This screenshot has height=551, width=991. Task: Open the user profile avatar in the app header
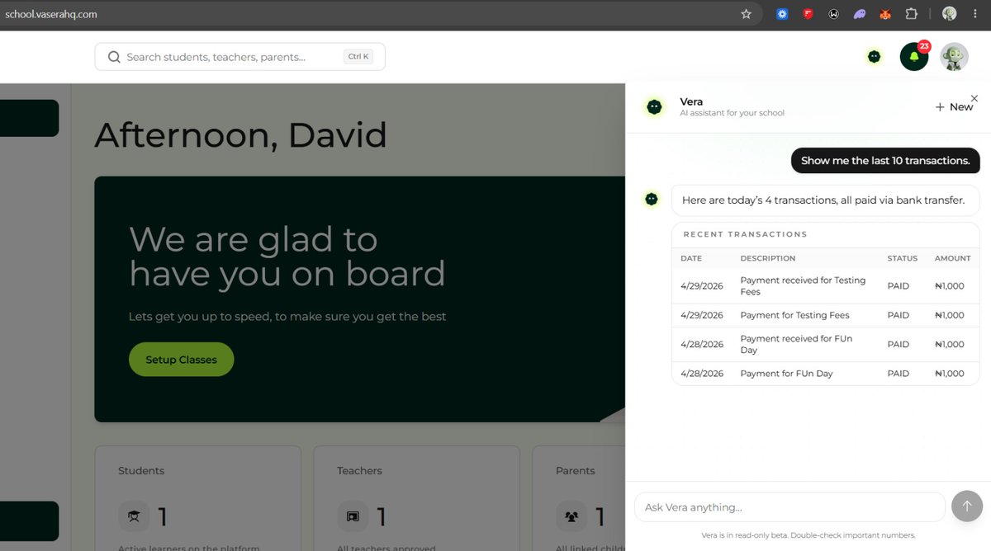pos(955,56)
